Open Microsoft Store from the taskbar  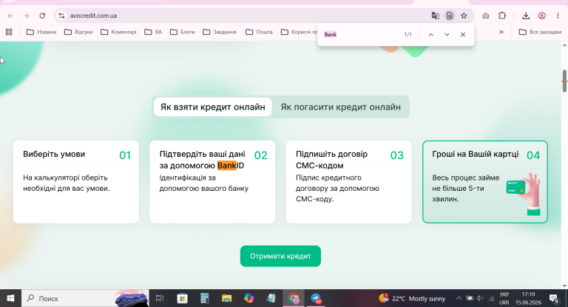tap(182, 298)
